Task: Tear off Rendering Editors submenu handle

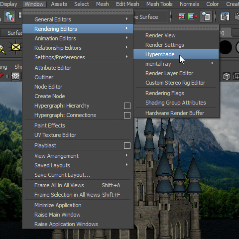Action: 176,27
